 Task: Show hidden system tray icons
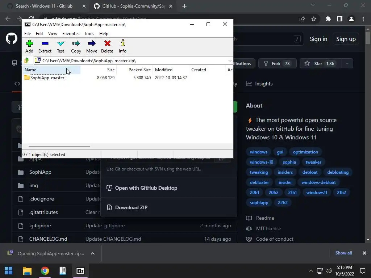311,271
